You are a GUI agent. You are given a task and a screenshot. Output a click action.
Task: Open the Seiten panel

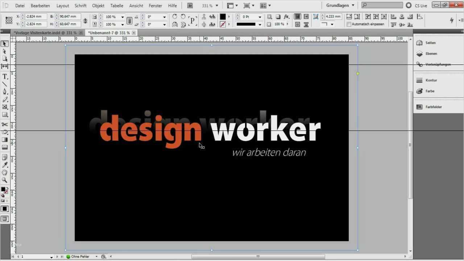[x=430, y=42]
